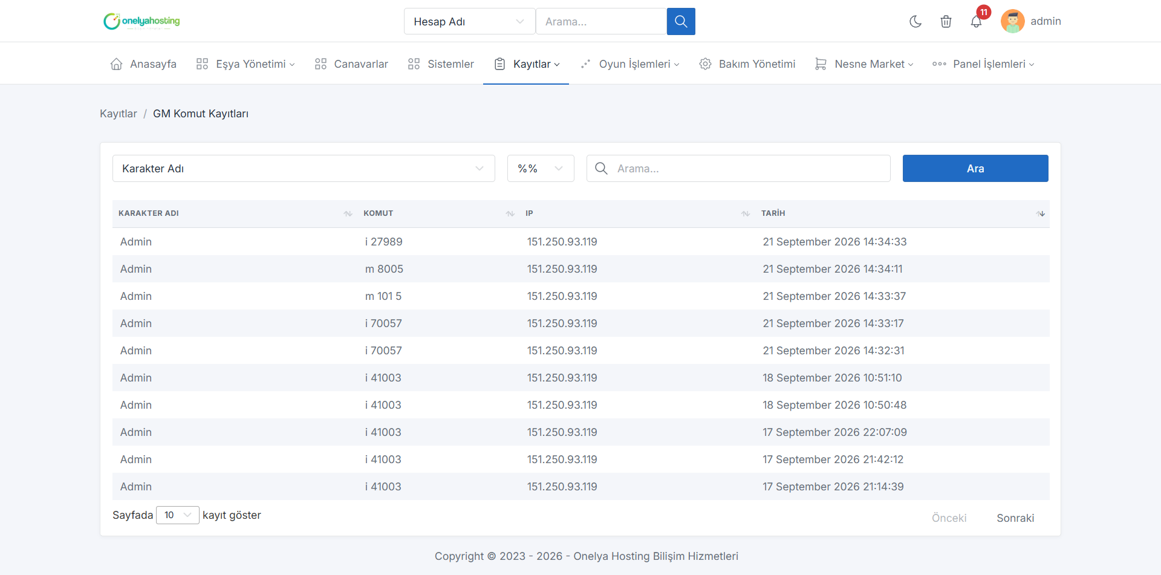Screen dimensions: 1161x575
Task: Expand the Eşya Yönetimi menu
Action: point(246,64)
